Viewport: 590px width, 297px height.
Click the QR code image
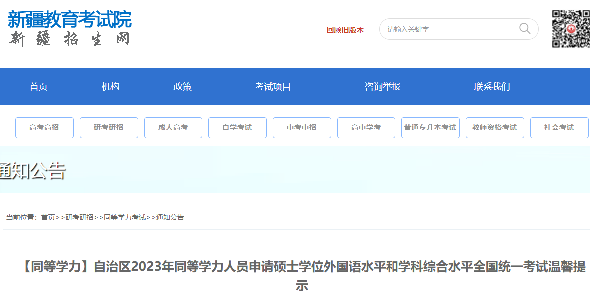click(571, 29)
